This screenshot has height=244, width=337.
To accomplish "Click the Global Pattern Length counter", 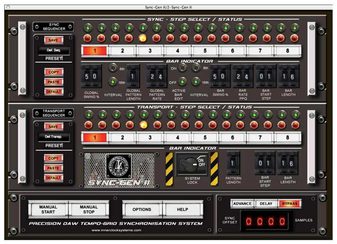I will click(133, 76).
